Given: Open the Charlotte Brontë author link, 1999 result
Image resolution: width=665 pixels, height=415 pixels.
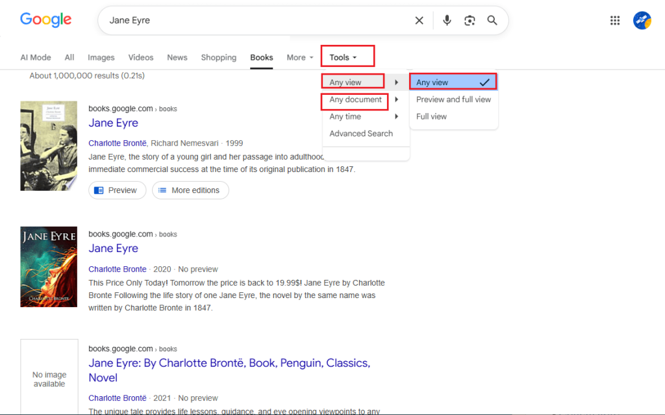Looking at the screenshot, I should (118, 143).
